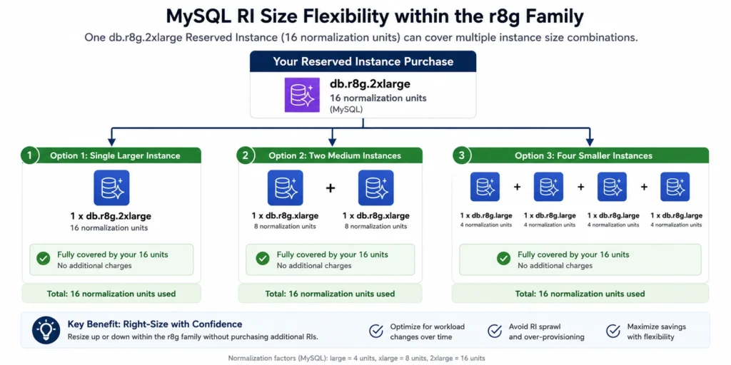
Task: Click the check icon beside Optimize for workload
Action: pyautogui.click(x=376, y=331)
